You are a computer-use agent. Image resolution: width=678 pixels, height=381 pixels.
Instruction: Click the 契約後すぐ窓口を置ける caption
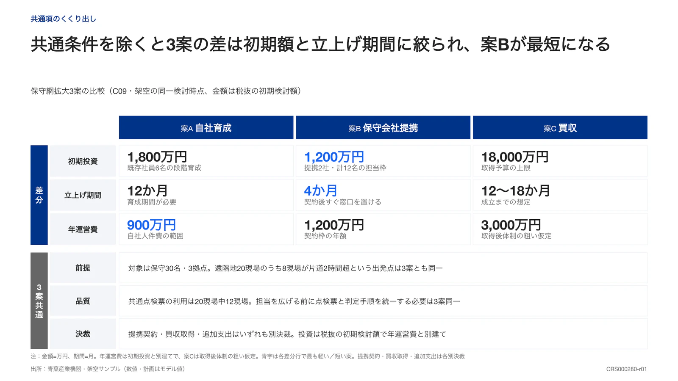click(343, 202)
